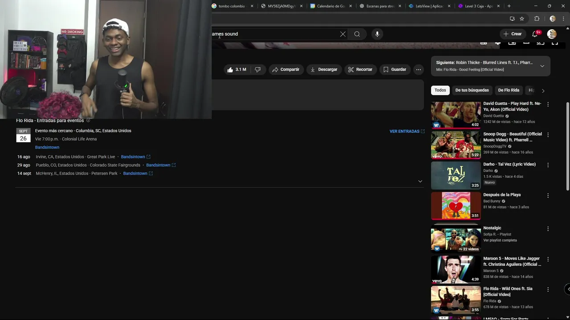Download the video with Descargar
The image size is (570, 320).
324,69
